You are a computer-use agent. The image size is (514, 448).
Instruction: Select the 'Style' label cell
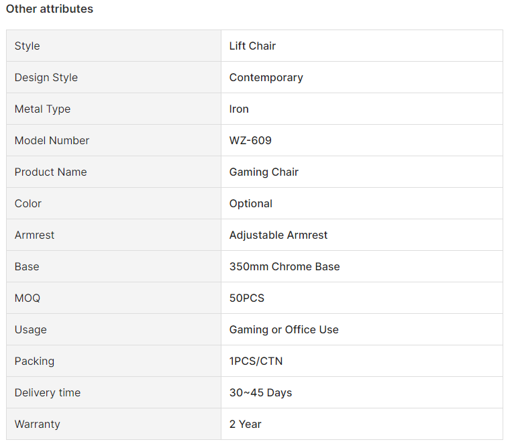click(x=114, y=46)
